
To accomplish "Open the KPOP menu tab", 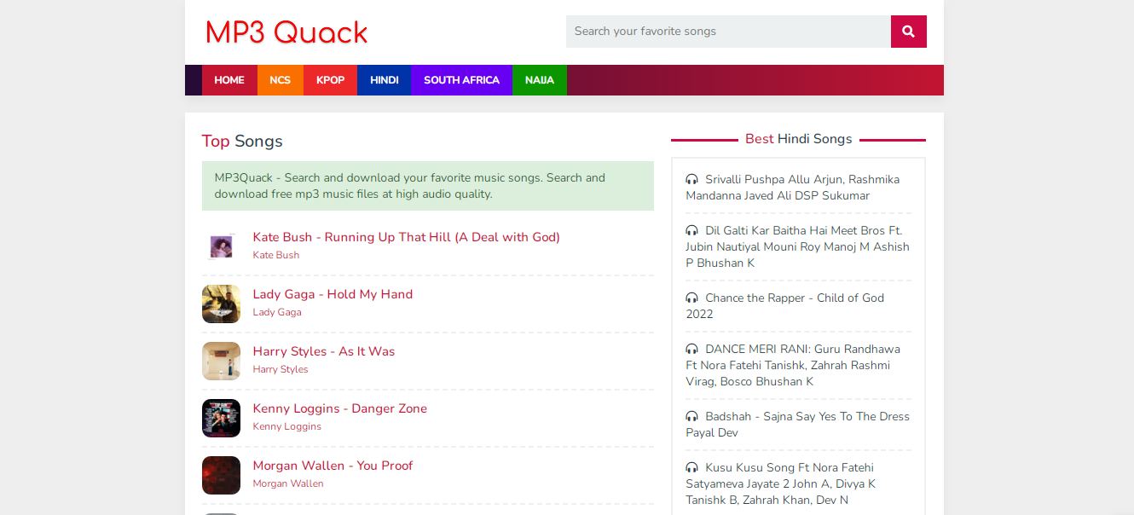I will click(330, 80).
